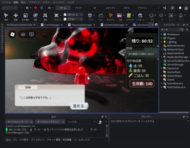Open the in-game hamburger menu

pyautogui.click(x=23, y=34)
